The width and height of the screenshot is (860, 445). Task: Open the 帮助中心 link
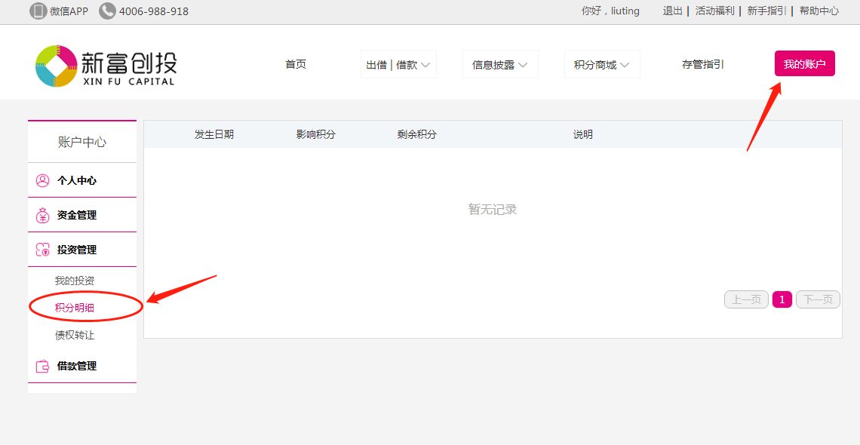tap(819, 11)
